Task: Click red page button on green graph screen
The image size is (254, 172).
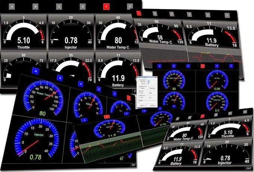Action: click(107, 117)
